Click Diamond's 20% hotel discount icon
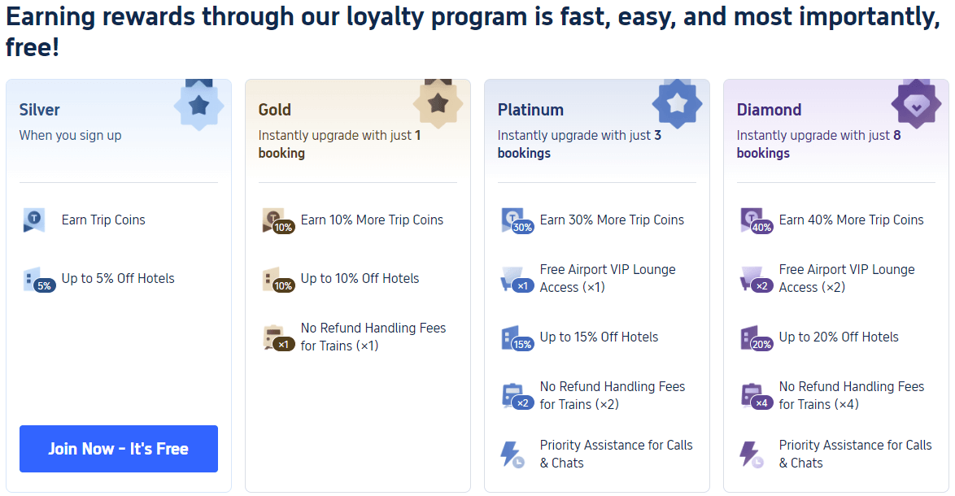Image resolution: width=955 pixels, height=496 pixels. [x=754, y=337]
